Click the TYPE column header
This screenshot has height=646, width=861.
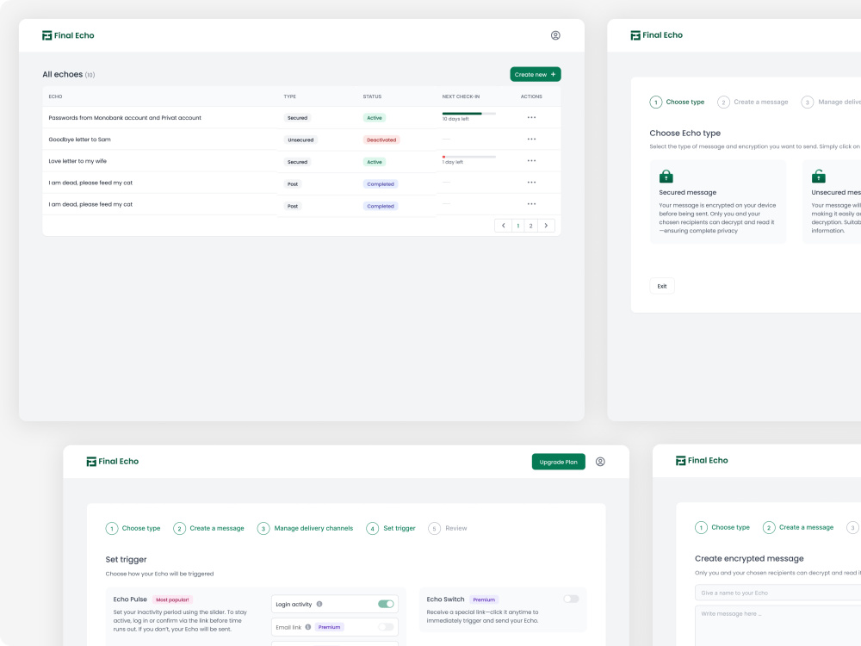290,96
